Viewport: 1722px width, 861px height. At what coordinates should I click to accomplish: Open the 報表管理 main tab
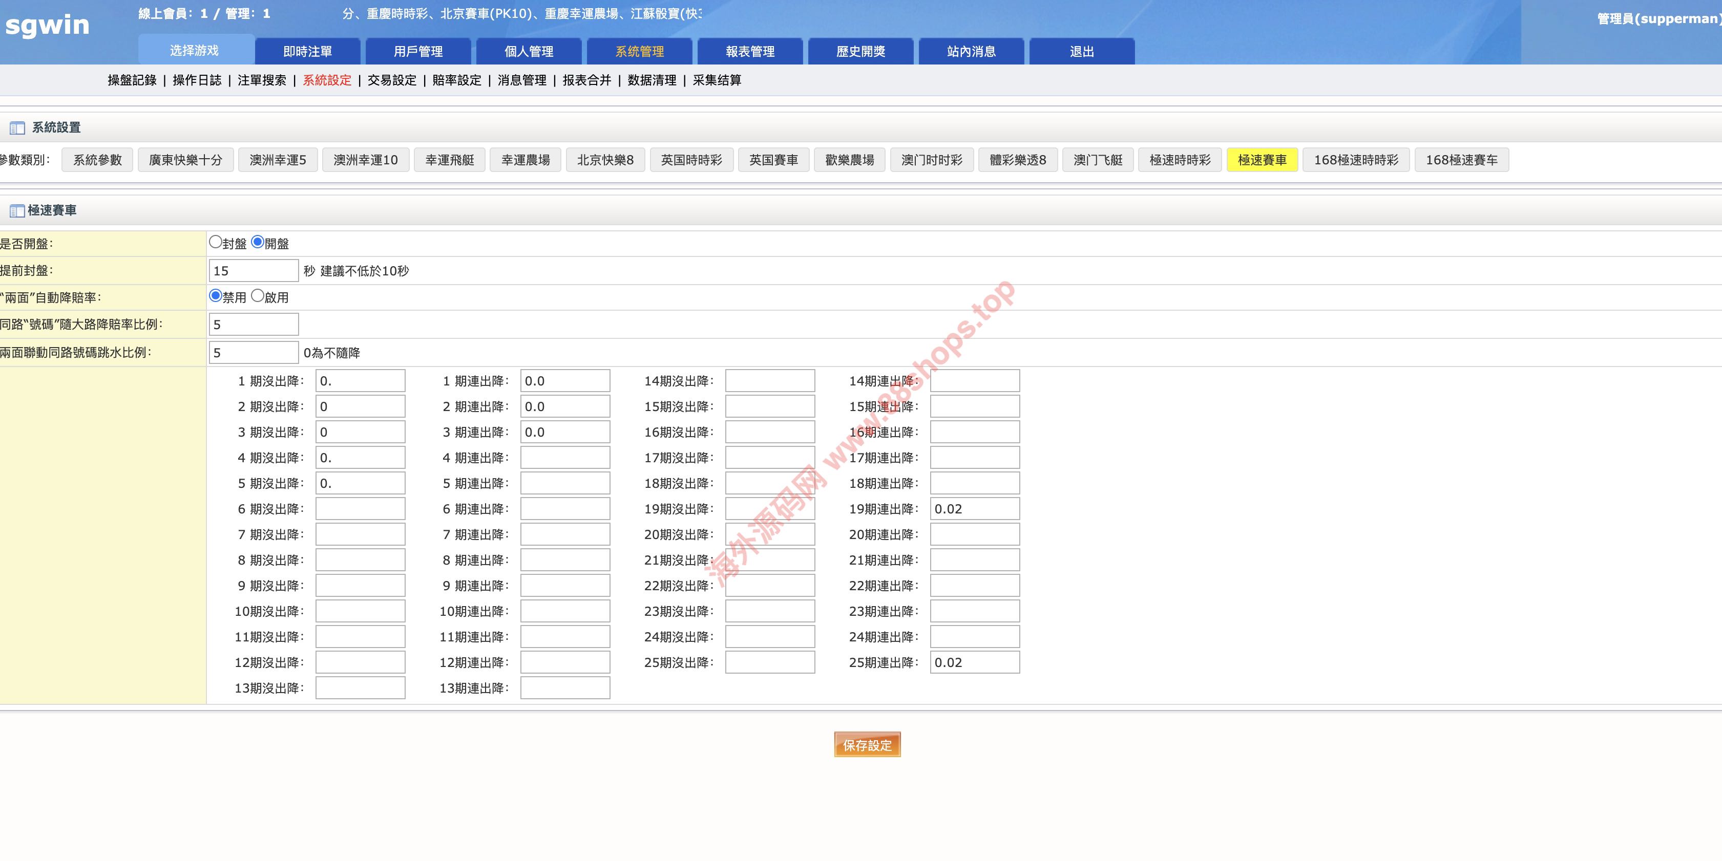749,51
